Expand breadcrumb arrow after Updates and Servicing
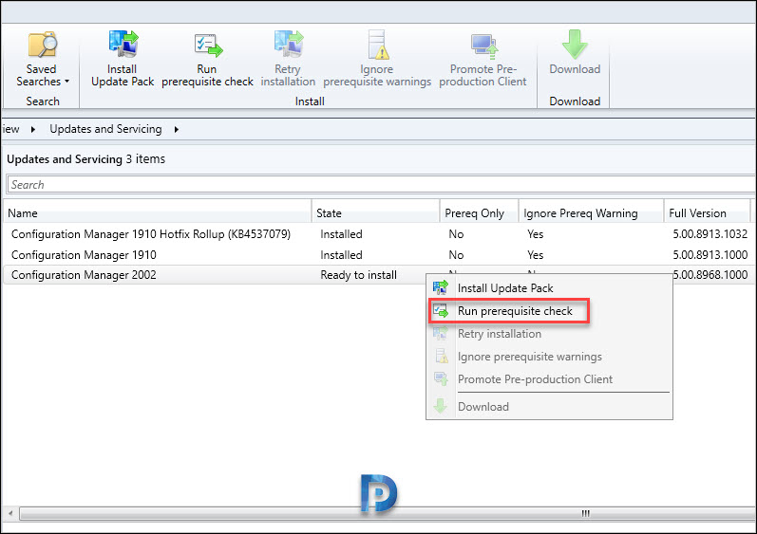 177,129
